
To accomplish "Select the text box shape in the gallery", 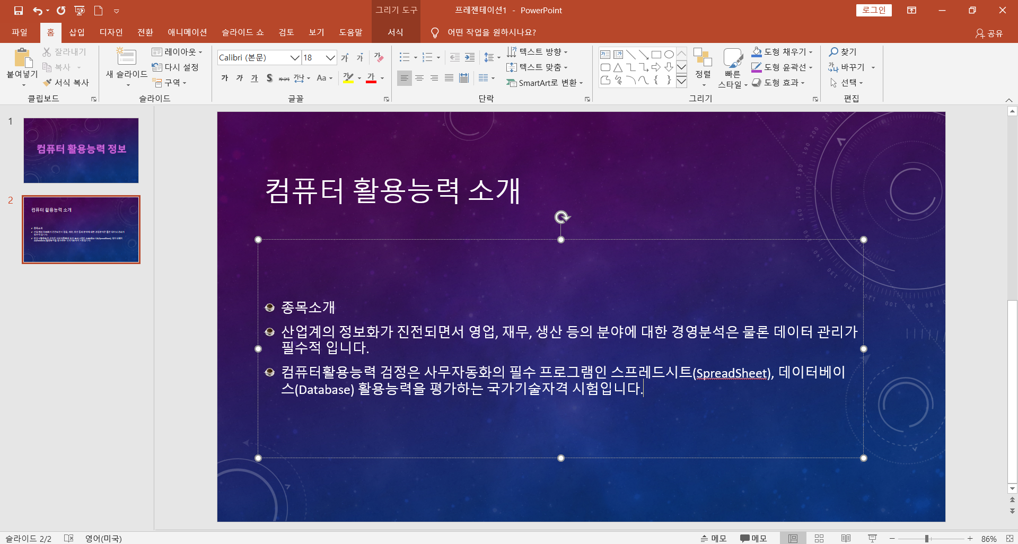I will (x=605, y=54).
